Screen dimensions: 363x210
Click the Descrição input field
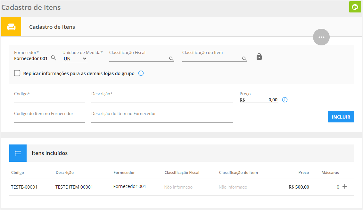point(162,99)
